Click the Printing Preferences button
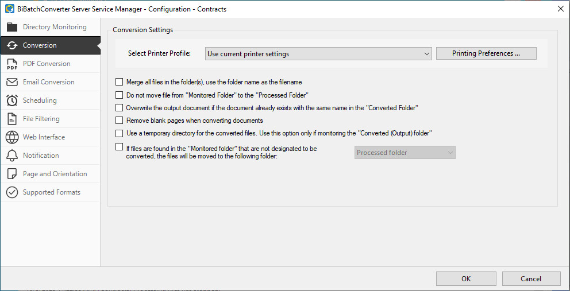The height and width of the screenshot is (291, 570). 486,53
